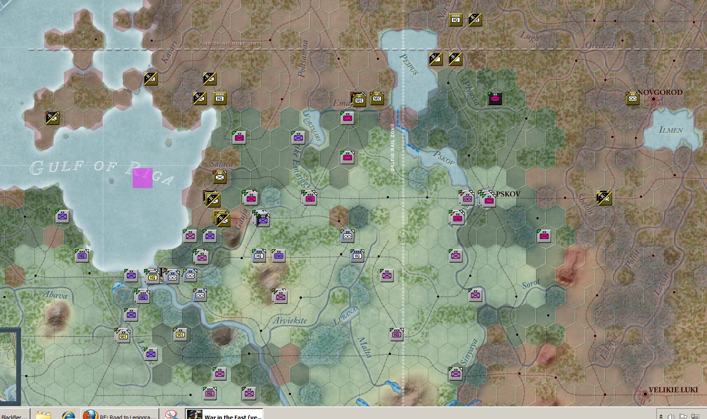
Task: Select the lone Soviet unit on the western island
Action: (x=53, y=118)
